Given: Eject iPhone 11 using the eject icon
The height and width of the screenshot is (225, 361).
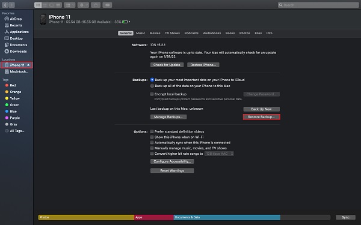Looking at the screenshot, I should point(28,65).
